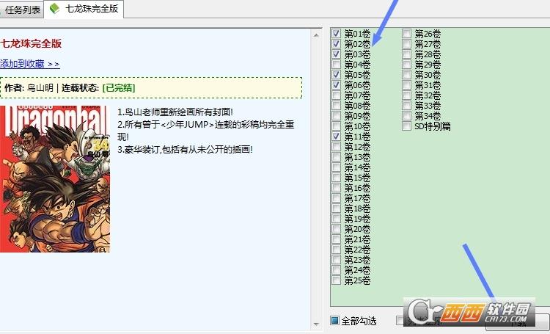Screen dimensions: 550x334
Task: Check the 第18卷 checkbox
Action: [336, 208]
